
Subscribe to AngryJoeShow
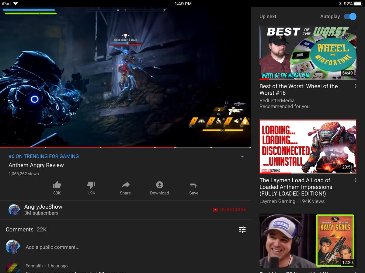(x=230, y=210)
